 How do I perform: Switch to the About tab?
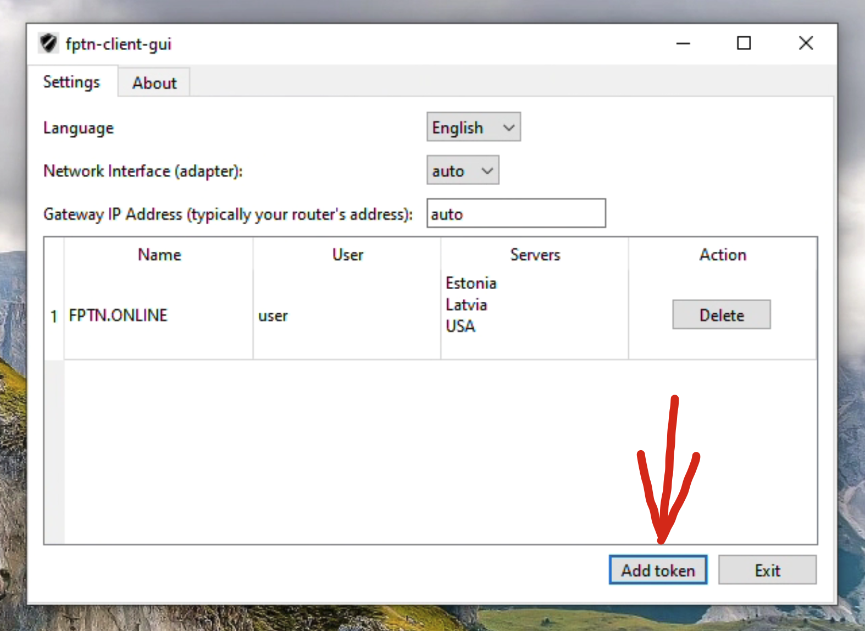154,83
